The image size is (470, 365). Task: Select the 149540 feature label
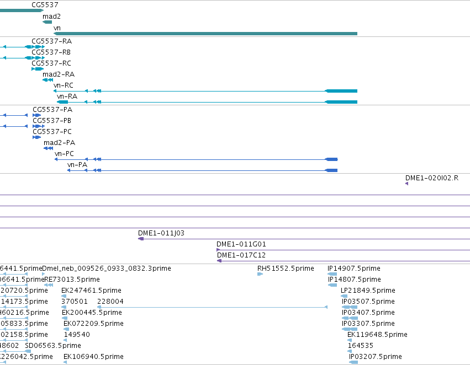coord(77,335)
